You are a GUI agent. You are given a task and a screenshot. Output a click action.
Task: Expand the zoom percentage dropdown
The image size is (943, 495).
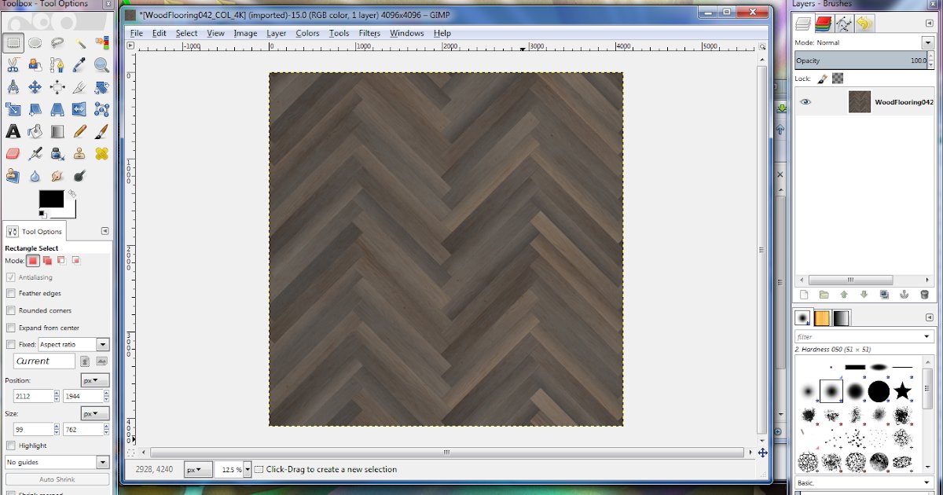coord(248,470)
